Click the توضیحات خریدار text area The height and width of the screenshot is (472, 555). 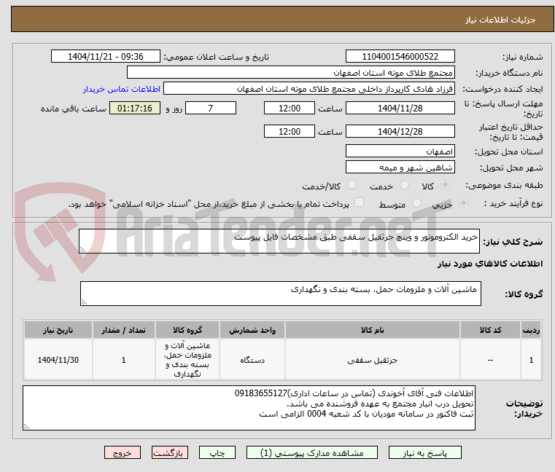(249, 408)
